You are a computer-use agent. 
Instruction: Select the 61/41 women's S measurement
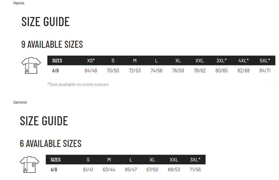pyautogui.click(x=88, y=170)
